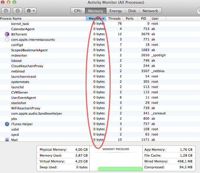Switch to the CPU tab
200x173 pixels.
click(78, 11)
